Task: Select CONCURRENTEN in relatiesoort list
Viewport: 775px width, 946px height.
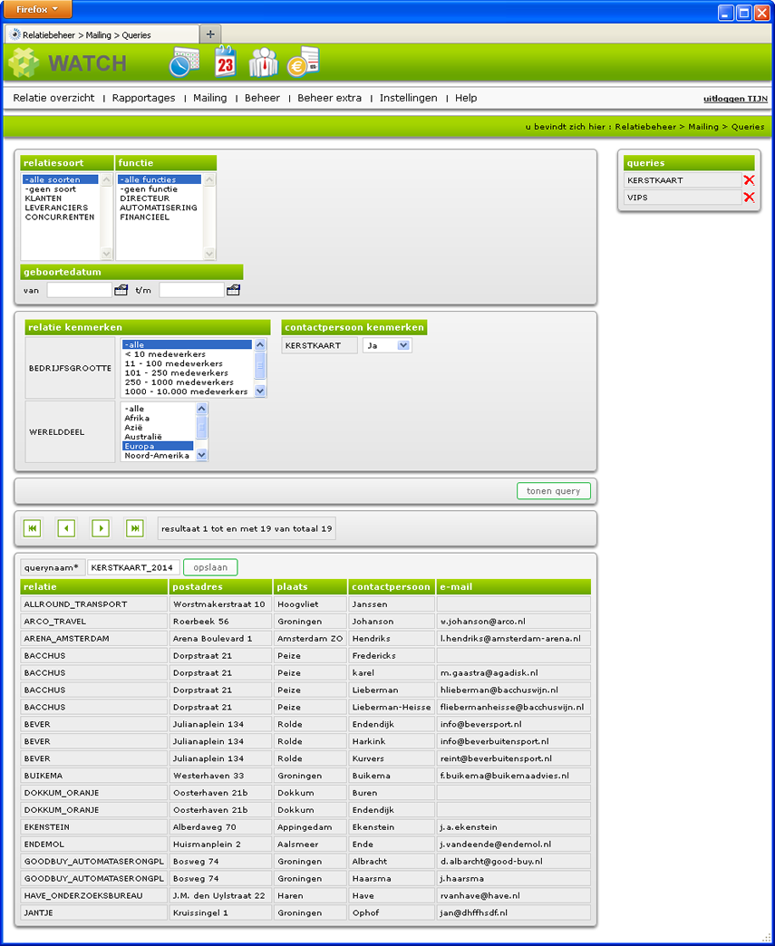Action: 60,217
